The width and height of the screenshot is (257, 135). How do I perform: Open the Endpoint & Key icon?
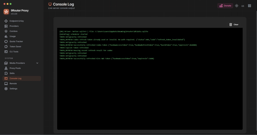coord(6,21)
